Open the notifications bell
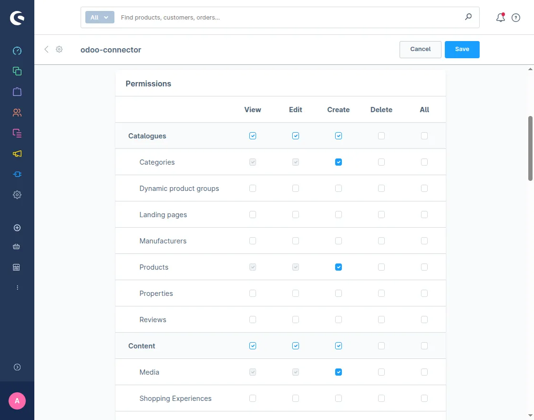 pyautogui.click(x=500, y=17)
